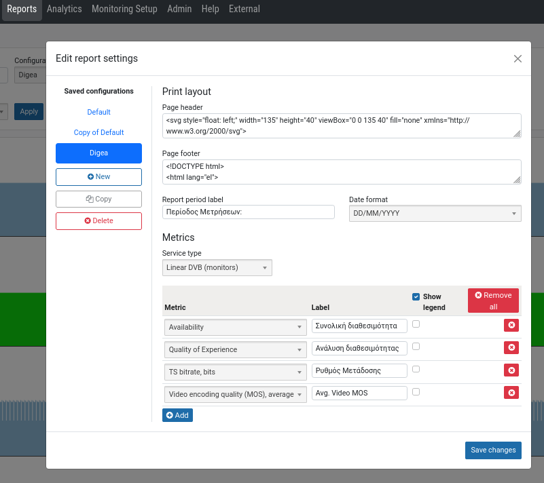The image size is (544, 483).
Task: Click the Report period label field
Action: (x=249, y=212)
